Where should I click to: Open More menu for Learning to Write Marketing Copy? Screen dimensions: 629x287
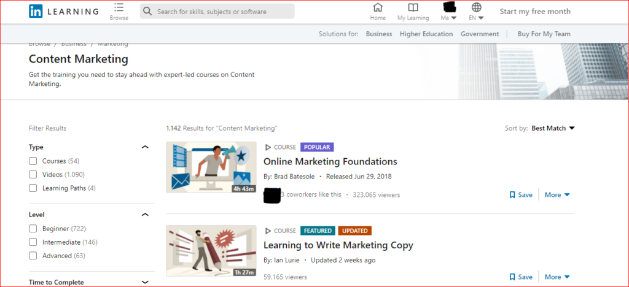point(557,277)
